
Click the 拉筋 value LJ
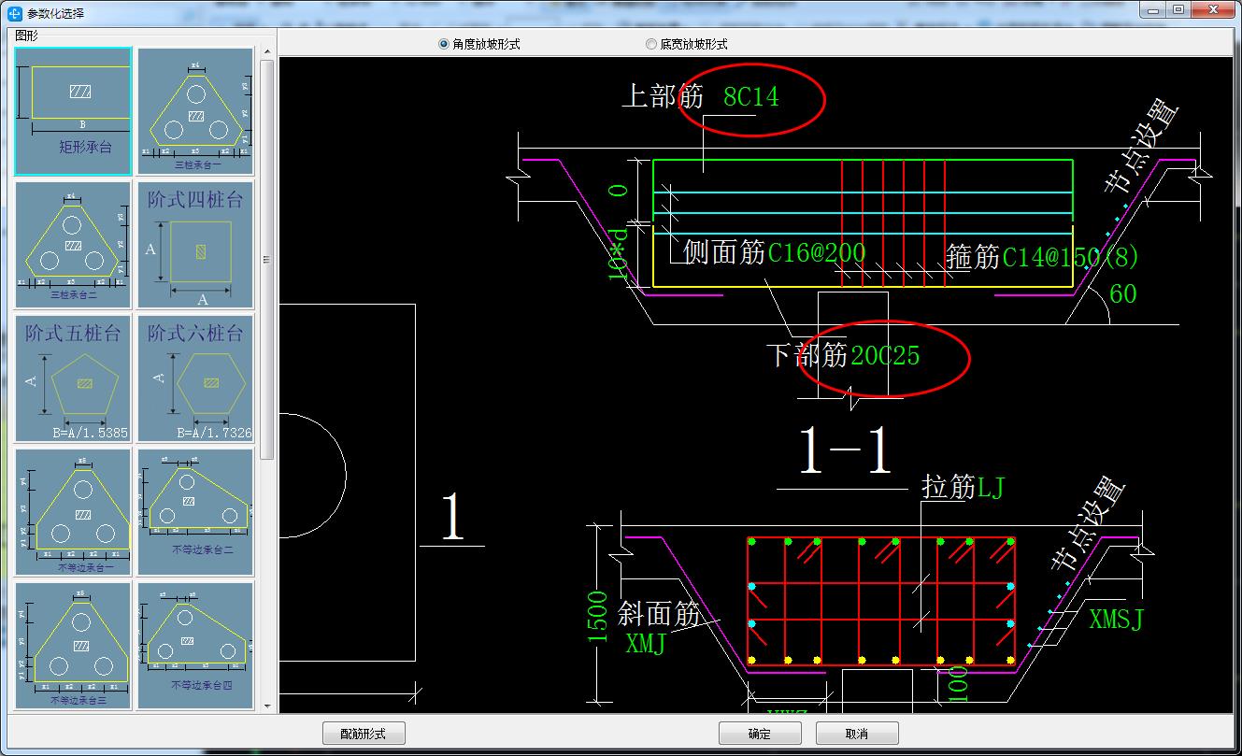click(x=991, y=487)
